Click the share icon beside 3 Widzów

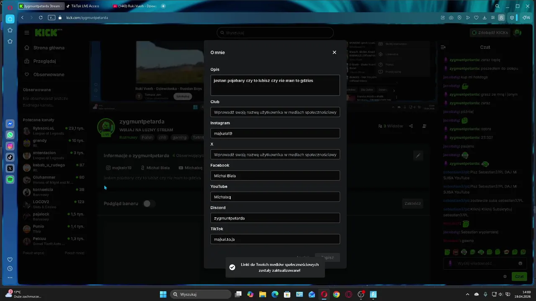tap(411, 126)
